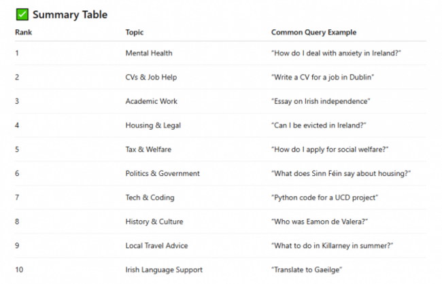Click the Mental Health topic cell
Screen dimensions: 442x284
click(x=149, y=53)
